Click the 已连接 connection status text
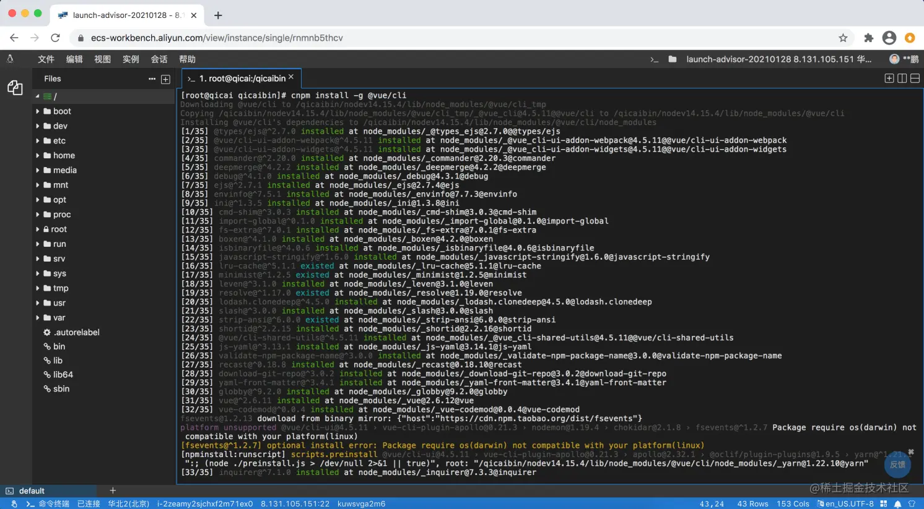Image resolution: width=924 pixels, height=509 pixels. [x=89, y=504]
